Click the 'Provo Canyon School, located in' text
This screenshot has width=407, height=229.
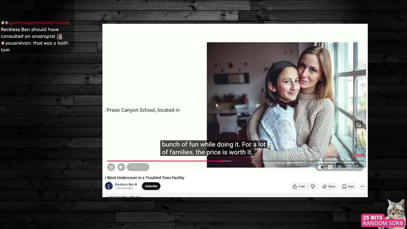(x=143, y=110)
